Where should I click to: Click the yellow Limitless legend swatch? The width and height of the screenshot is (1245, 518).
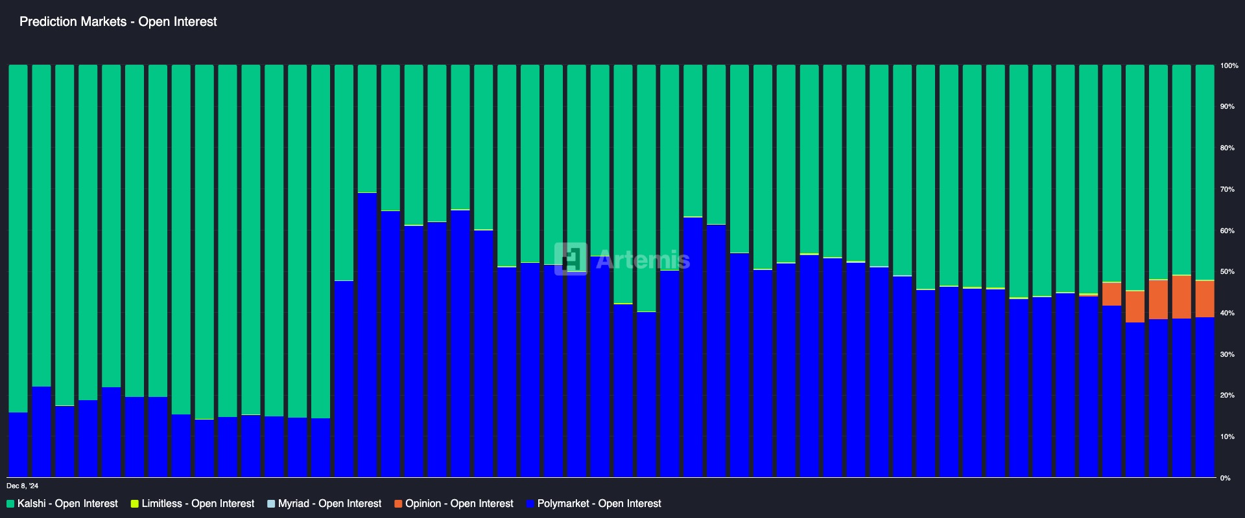135,504
